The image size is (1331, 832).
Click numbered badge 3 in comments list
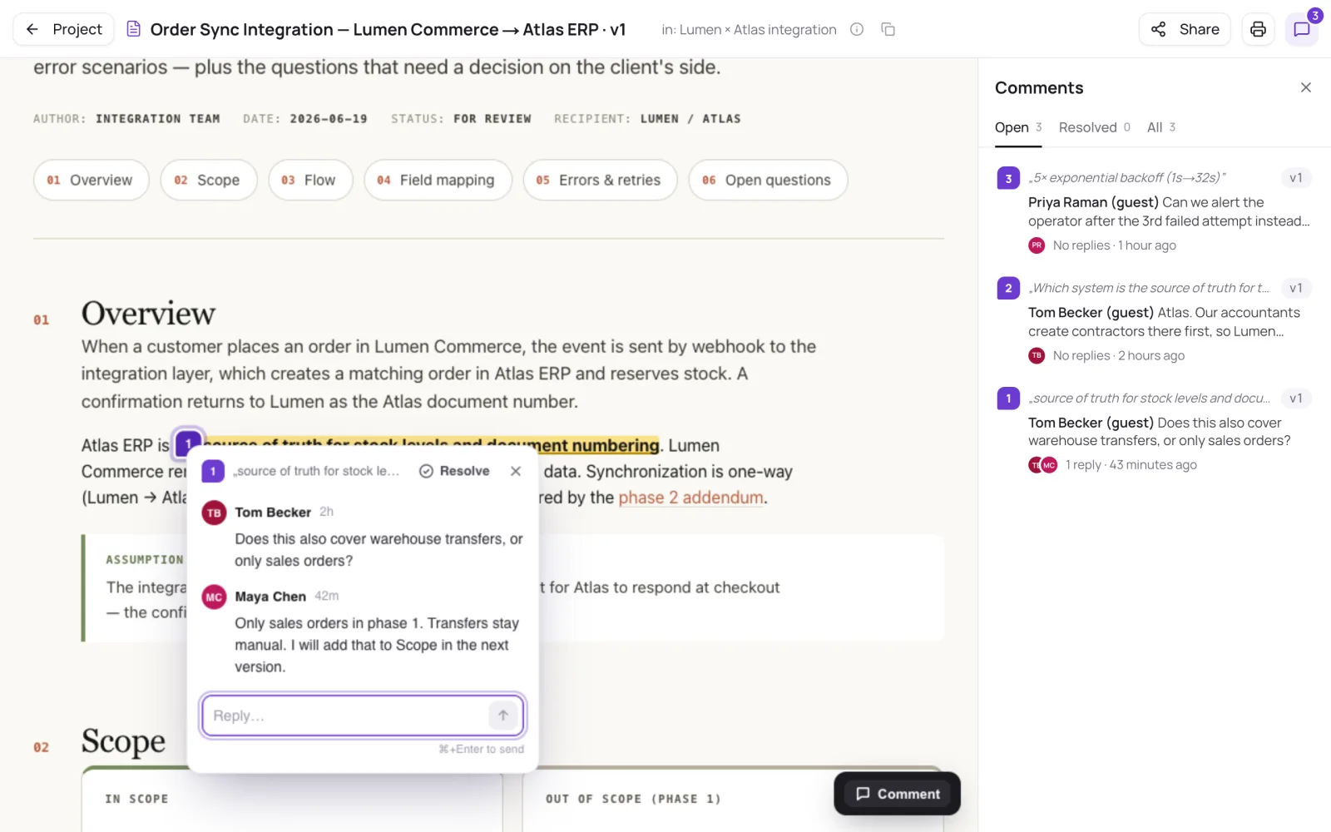(x=1008, y=178)
